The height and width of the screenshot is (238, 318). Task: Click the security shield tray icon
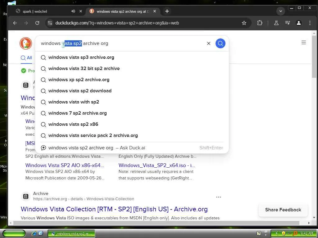point(284,234)
